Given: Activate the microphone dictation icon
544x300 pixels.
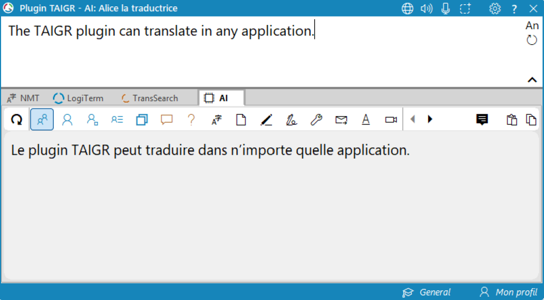Looking at the screenshot, I should pyautogui.click(x=446, y=9).
